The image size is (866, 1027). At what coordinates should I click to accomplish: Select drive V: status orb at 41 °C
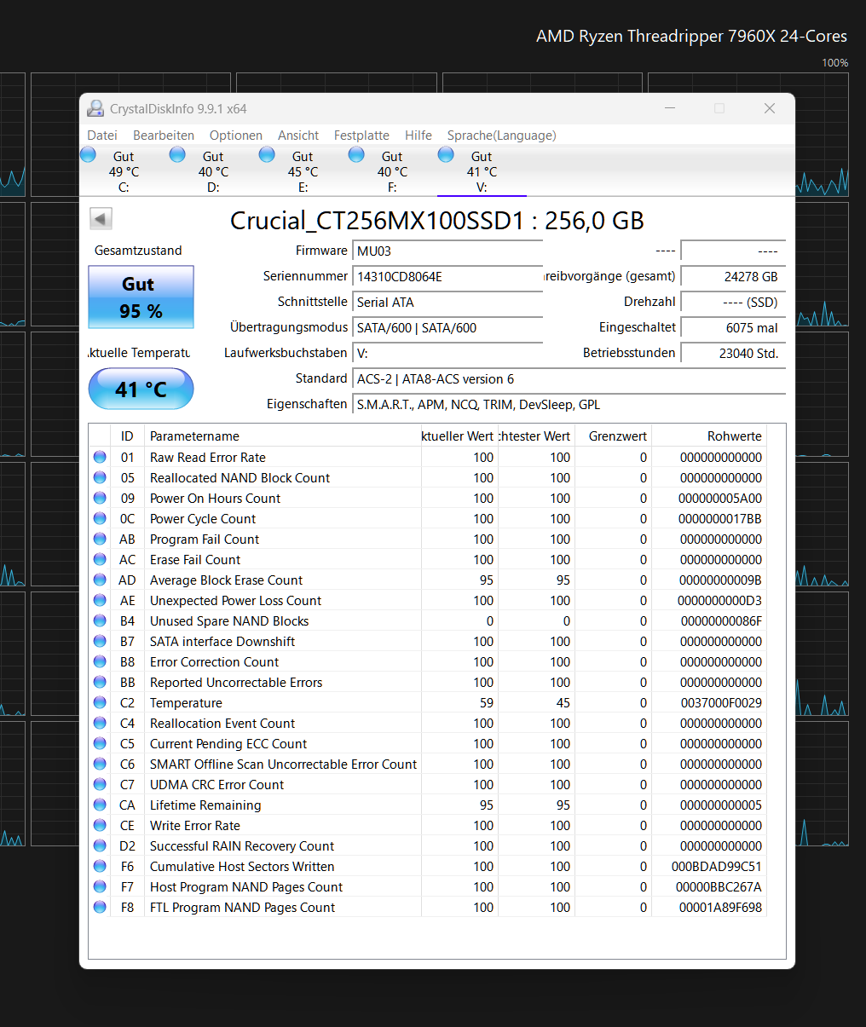(x=446, y=154)
